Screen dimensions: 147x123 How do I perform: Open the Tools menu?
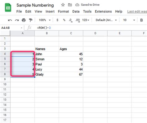pos(87,12)
